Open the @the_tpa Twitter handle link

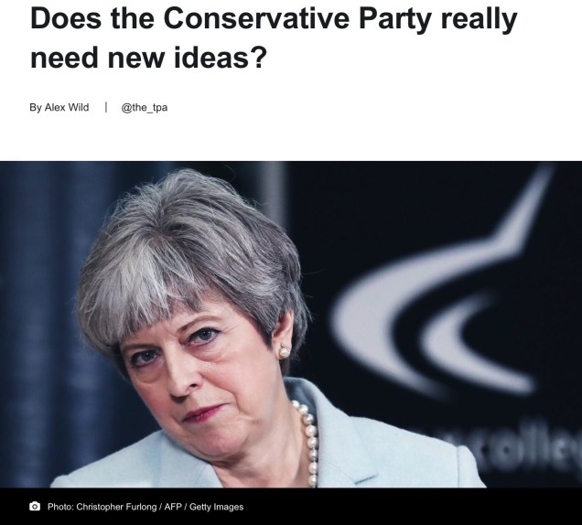coord(145,108)
